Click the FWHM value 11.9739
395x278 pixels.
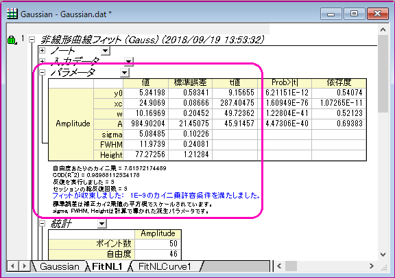[x=145, y=145]
